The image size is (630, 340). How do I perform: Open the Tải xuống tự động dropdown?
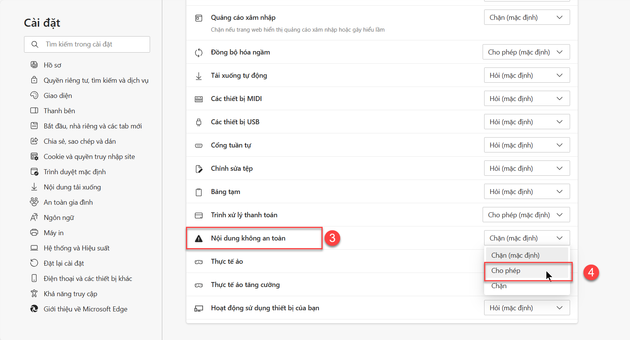(x=527, y=75)
